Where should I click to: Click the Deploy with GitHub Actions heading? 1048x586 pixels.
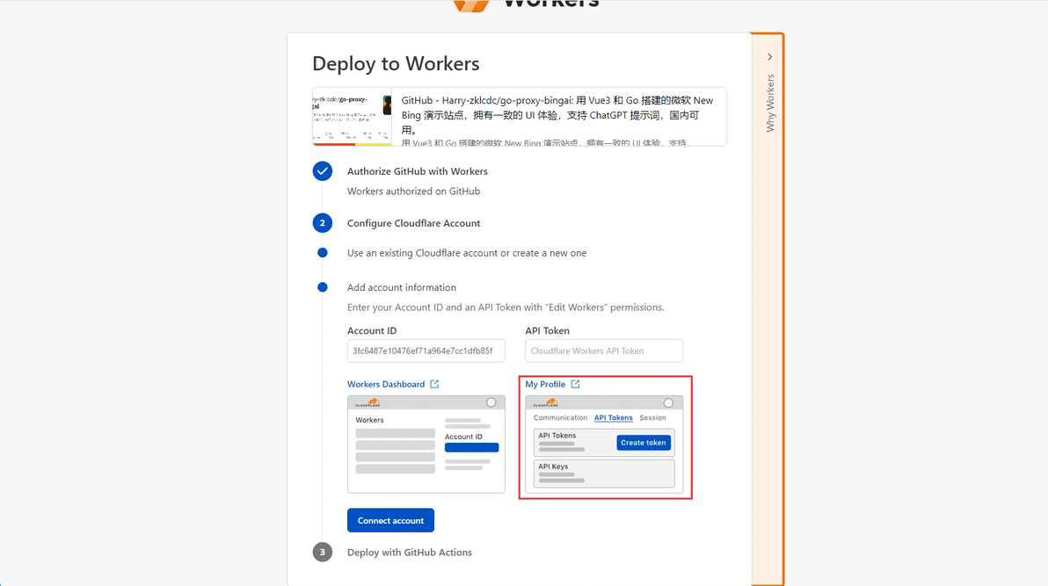(x=409, y=552)
